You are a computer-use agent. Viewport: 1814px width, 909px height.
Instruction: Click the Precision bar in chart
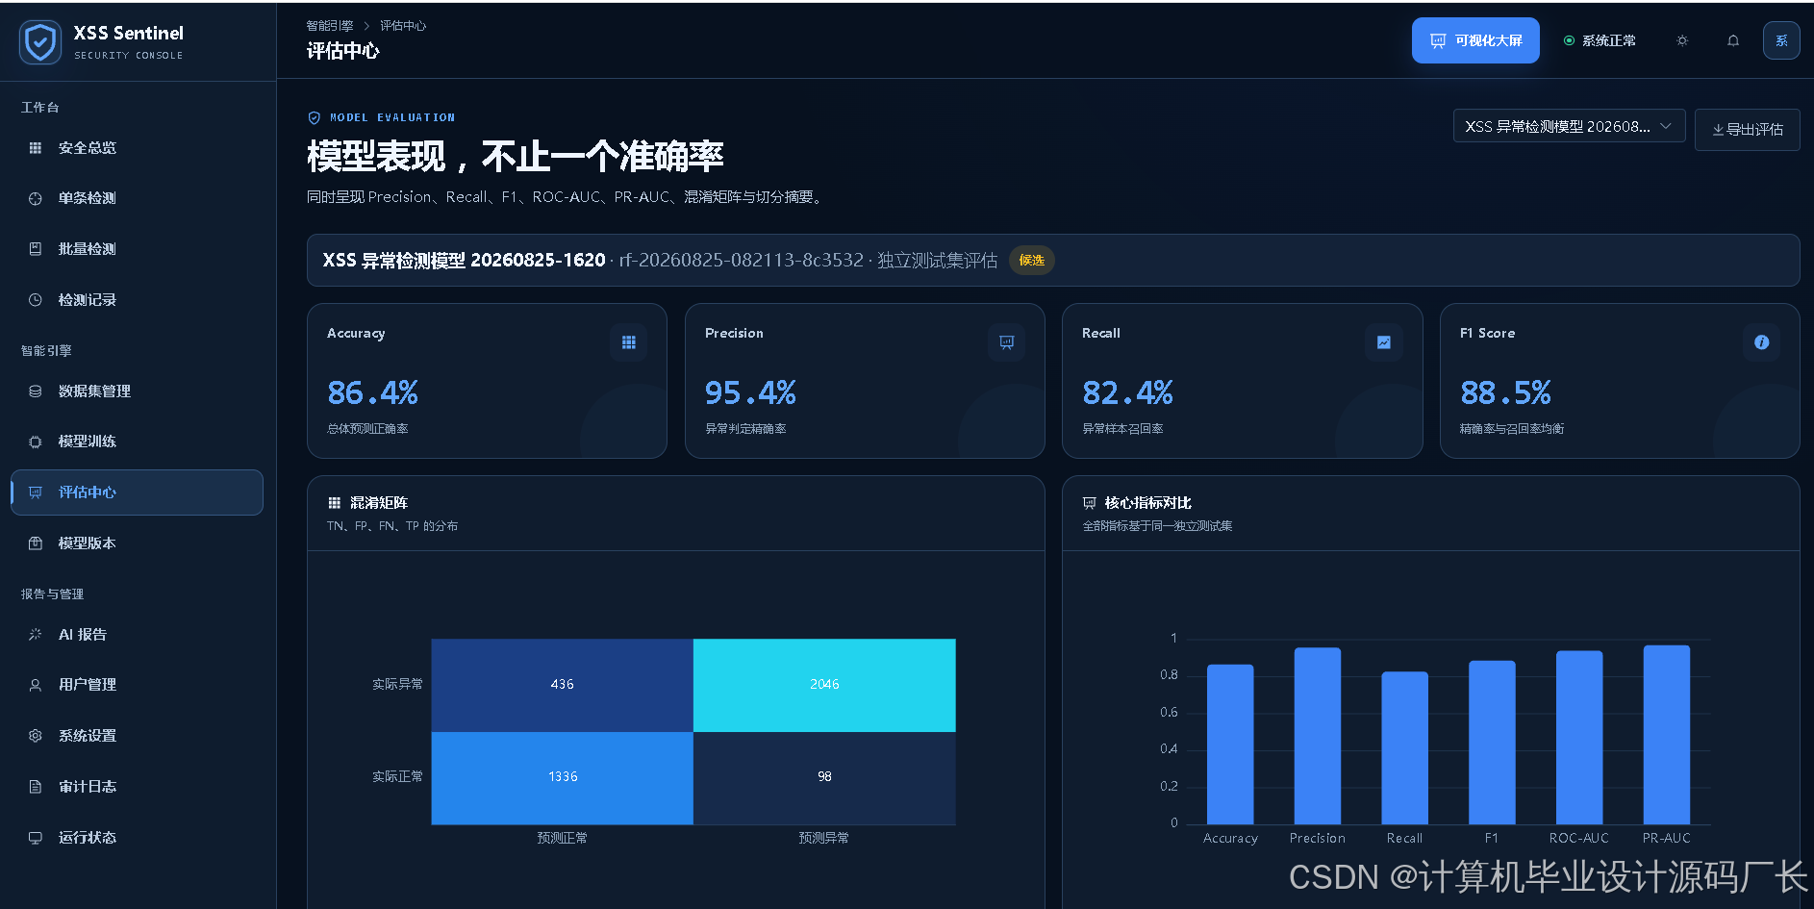[1318, 736]
